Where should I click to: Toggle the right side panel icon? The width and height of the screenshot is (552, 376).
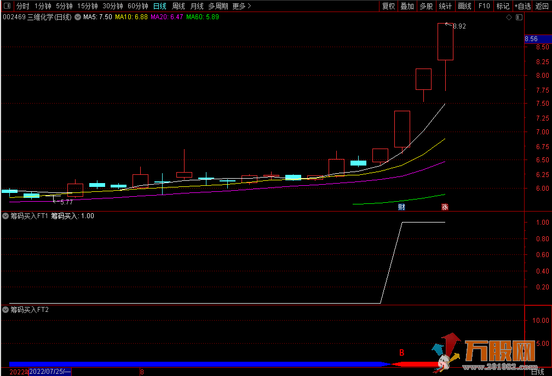(519, 18)
